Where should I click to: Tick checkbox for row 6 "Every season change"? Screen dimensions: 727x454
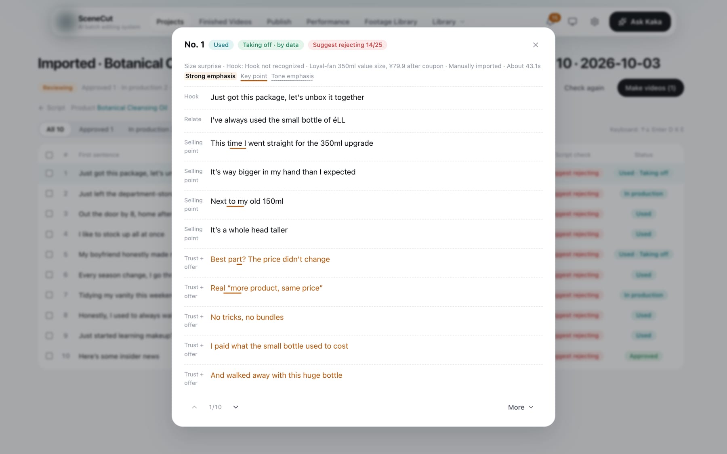pos(49,275)
